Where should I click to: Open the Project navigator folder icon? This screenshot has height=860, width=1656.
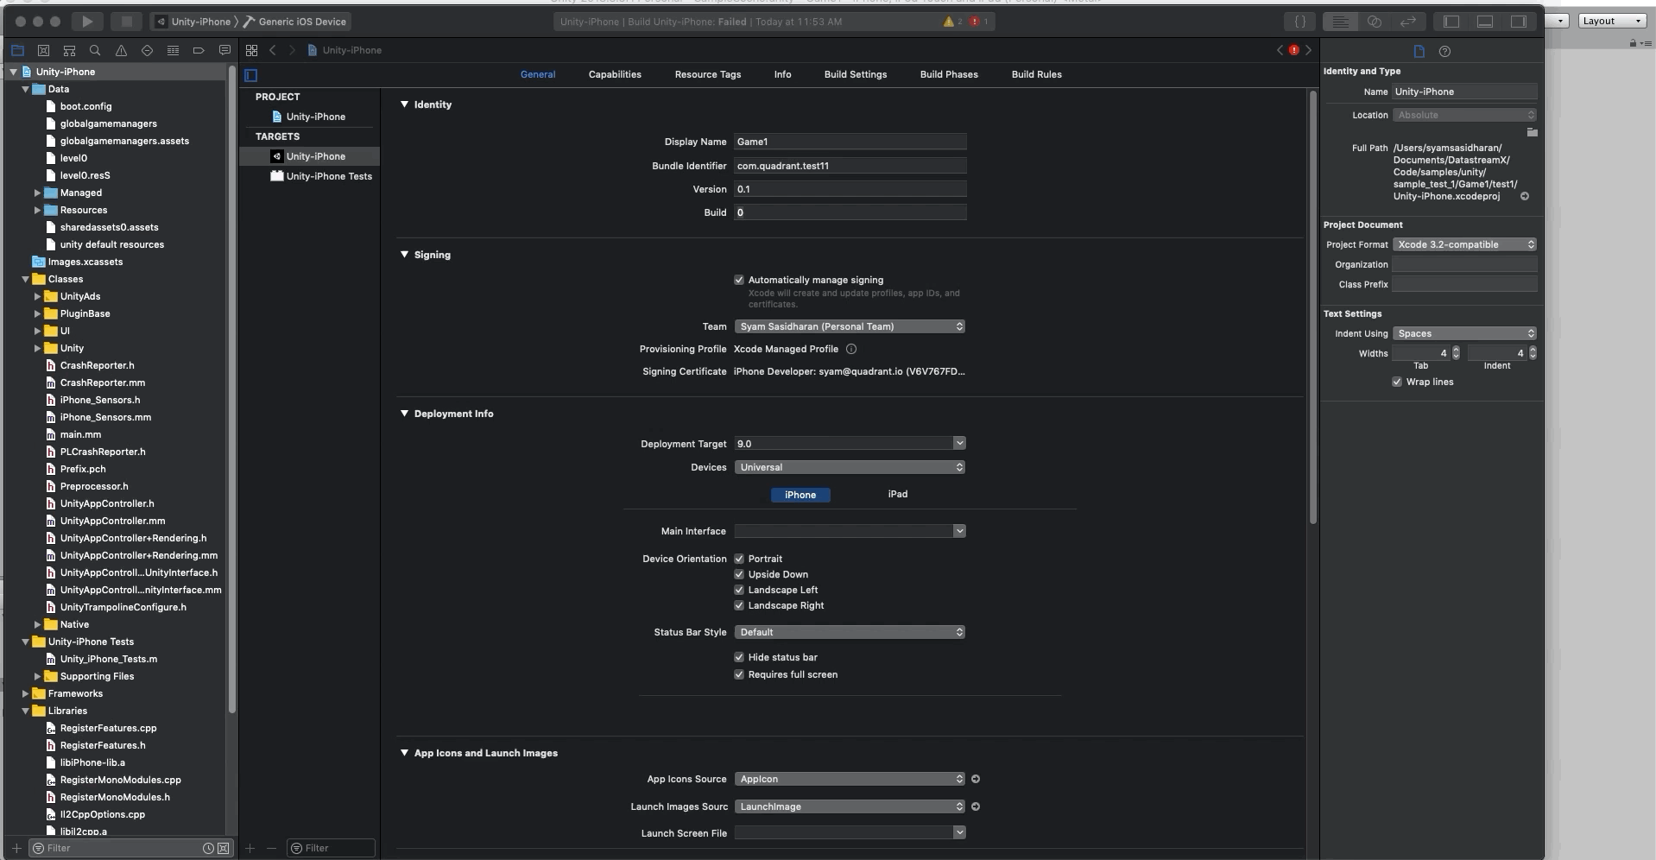pyautogui.click(x=17, y=50)
